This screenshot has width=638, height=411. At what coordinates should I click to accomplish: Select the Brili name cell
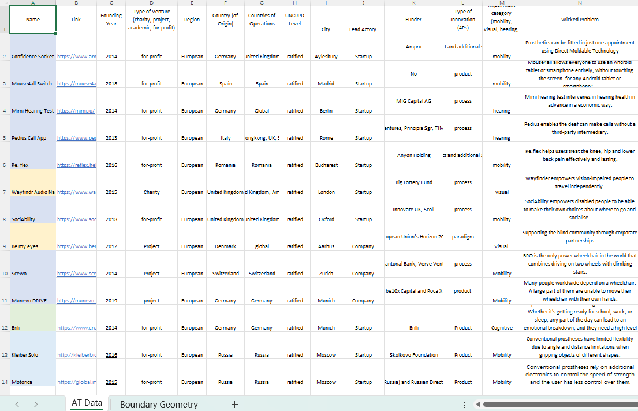(x=33, y=318)
